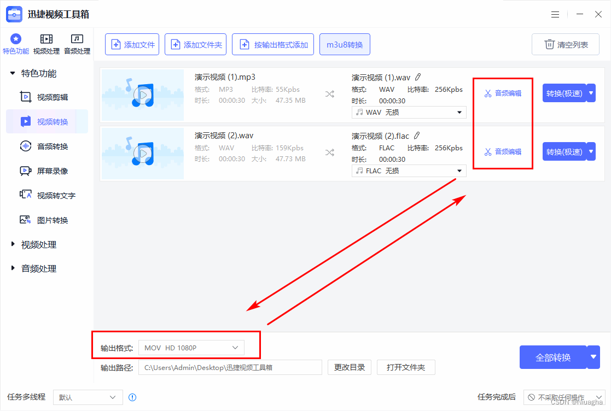
Task: Open 转换(极速) arrow menu for 演示视频 (1)
Action: tap(591, 93)
